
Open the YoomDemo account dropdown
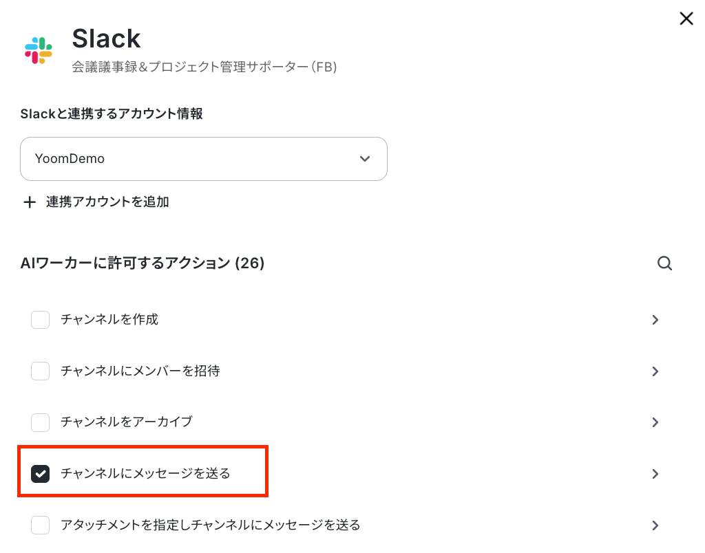click(x=204, y=159)
